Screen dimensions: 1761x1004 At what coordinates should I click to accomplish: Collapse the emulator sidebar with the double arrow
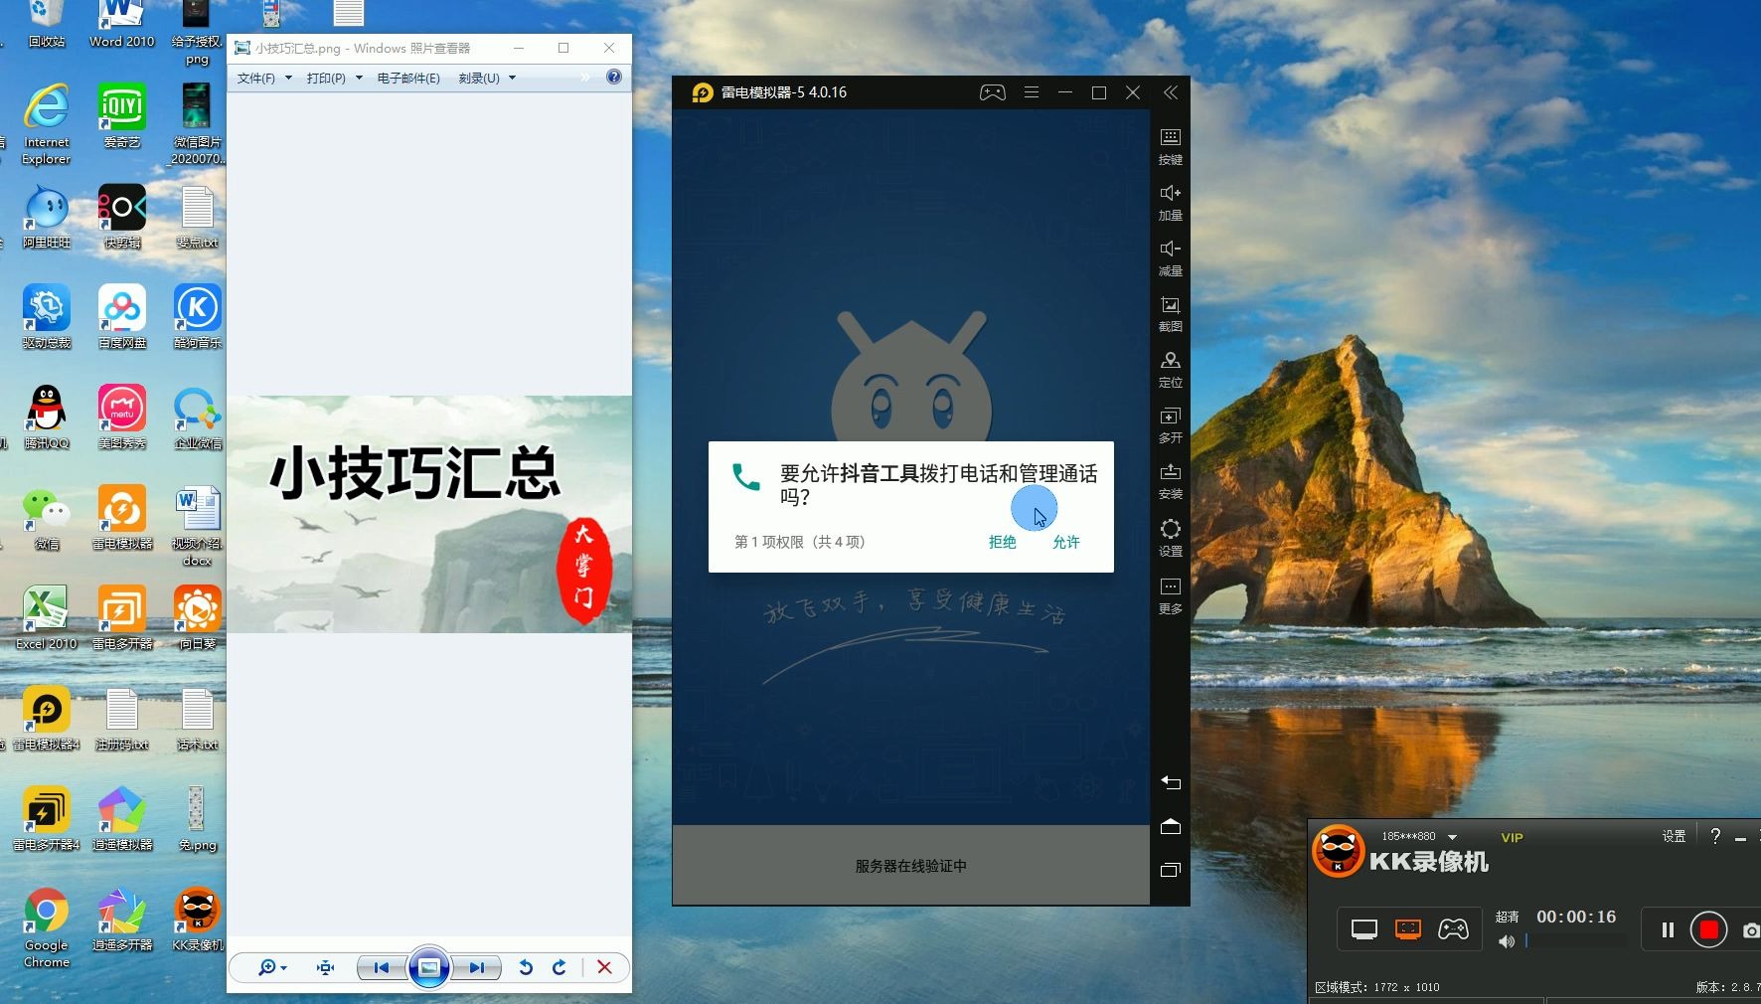pos(1171,92)
